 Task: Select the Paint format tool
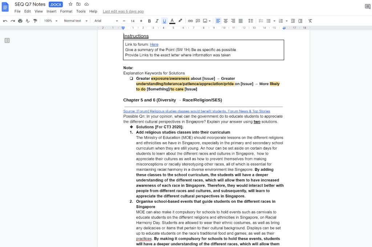(35, 21)
